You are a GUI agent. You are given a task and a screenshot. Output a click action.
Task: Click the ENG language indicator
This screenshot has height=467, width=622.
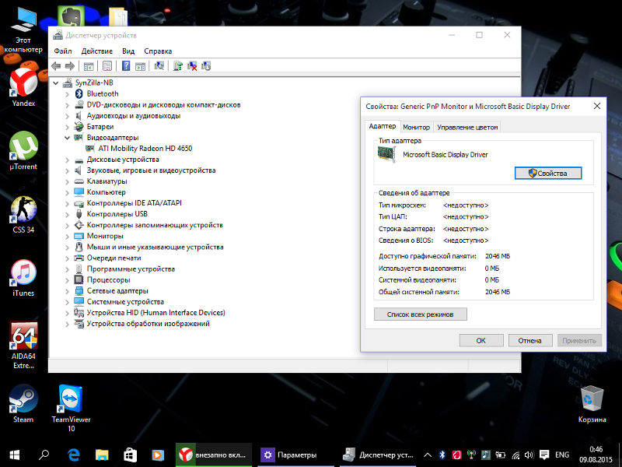coord(562,455)
